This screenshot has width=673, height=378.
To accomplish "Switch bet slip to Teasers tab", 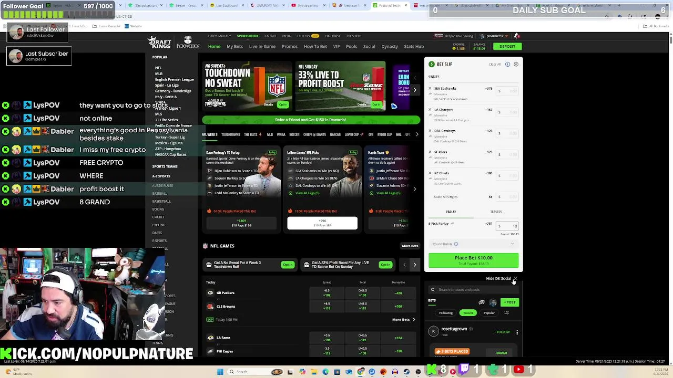I will point(496,212).
